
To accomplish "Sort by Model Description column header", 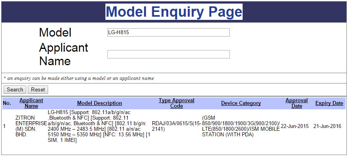I will coord(99,103).
